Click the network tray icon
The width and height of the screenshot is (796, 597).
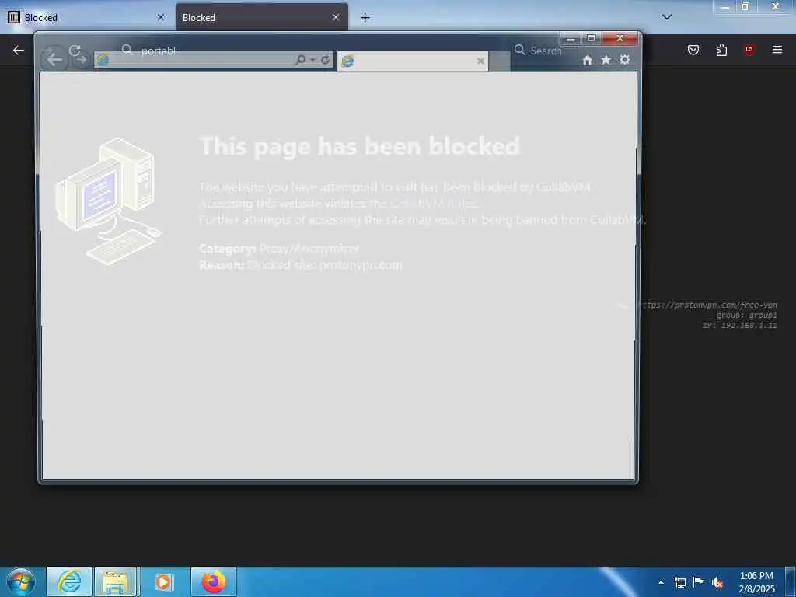point(680,582)
